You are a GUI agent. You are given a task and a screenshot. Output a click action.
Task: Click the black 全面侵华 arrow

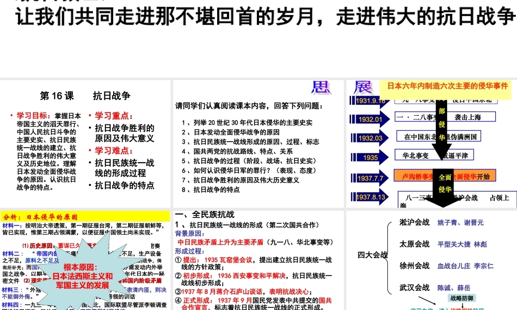(444, 188)
